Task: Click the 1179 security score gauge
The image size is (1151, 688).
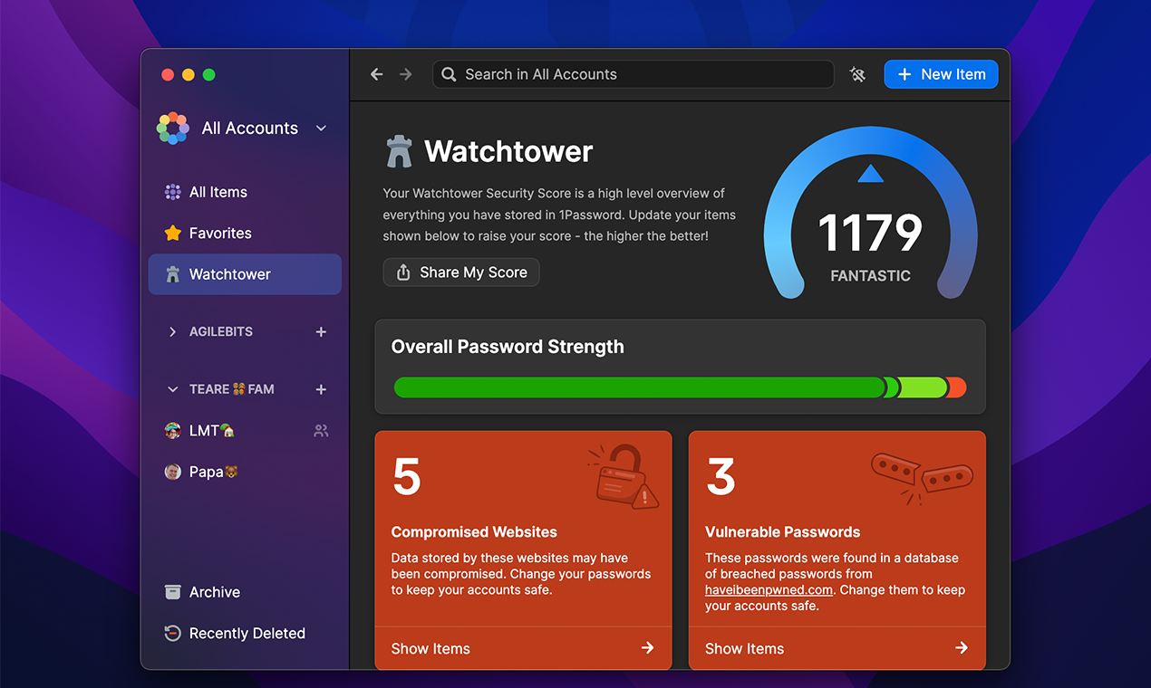Action: point(870,213)
